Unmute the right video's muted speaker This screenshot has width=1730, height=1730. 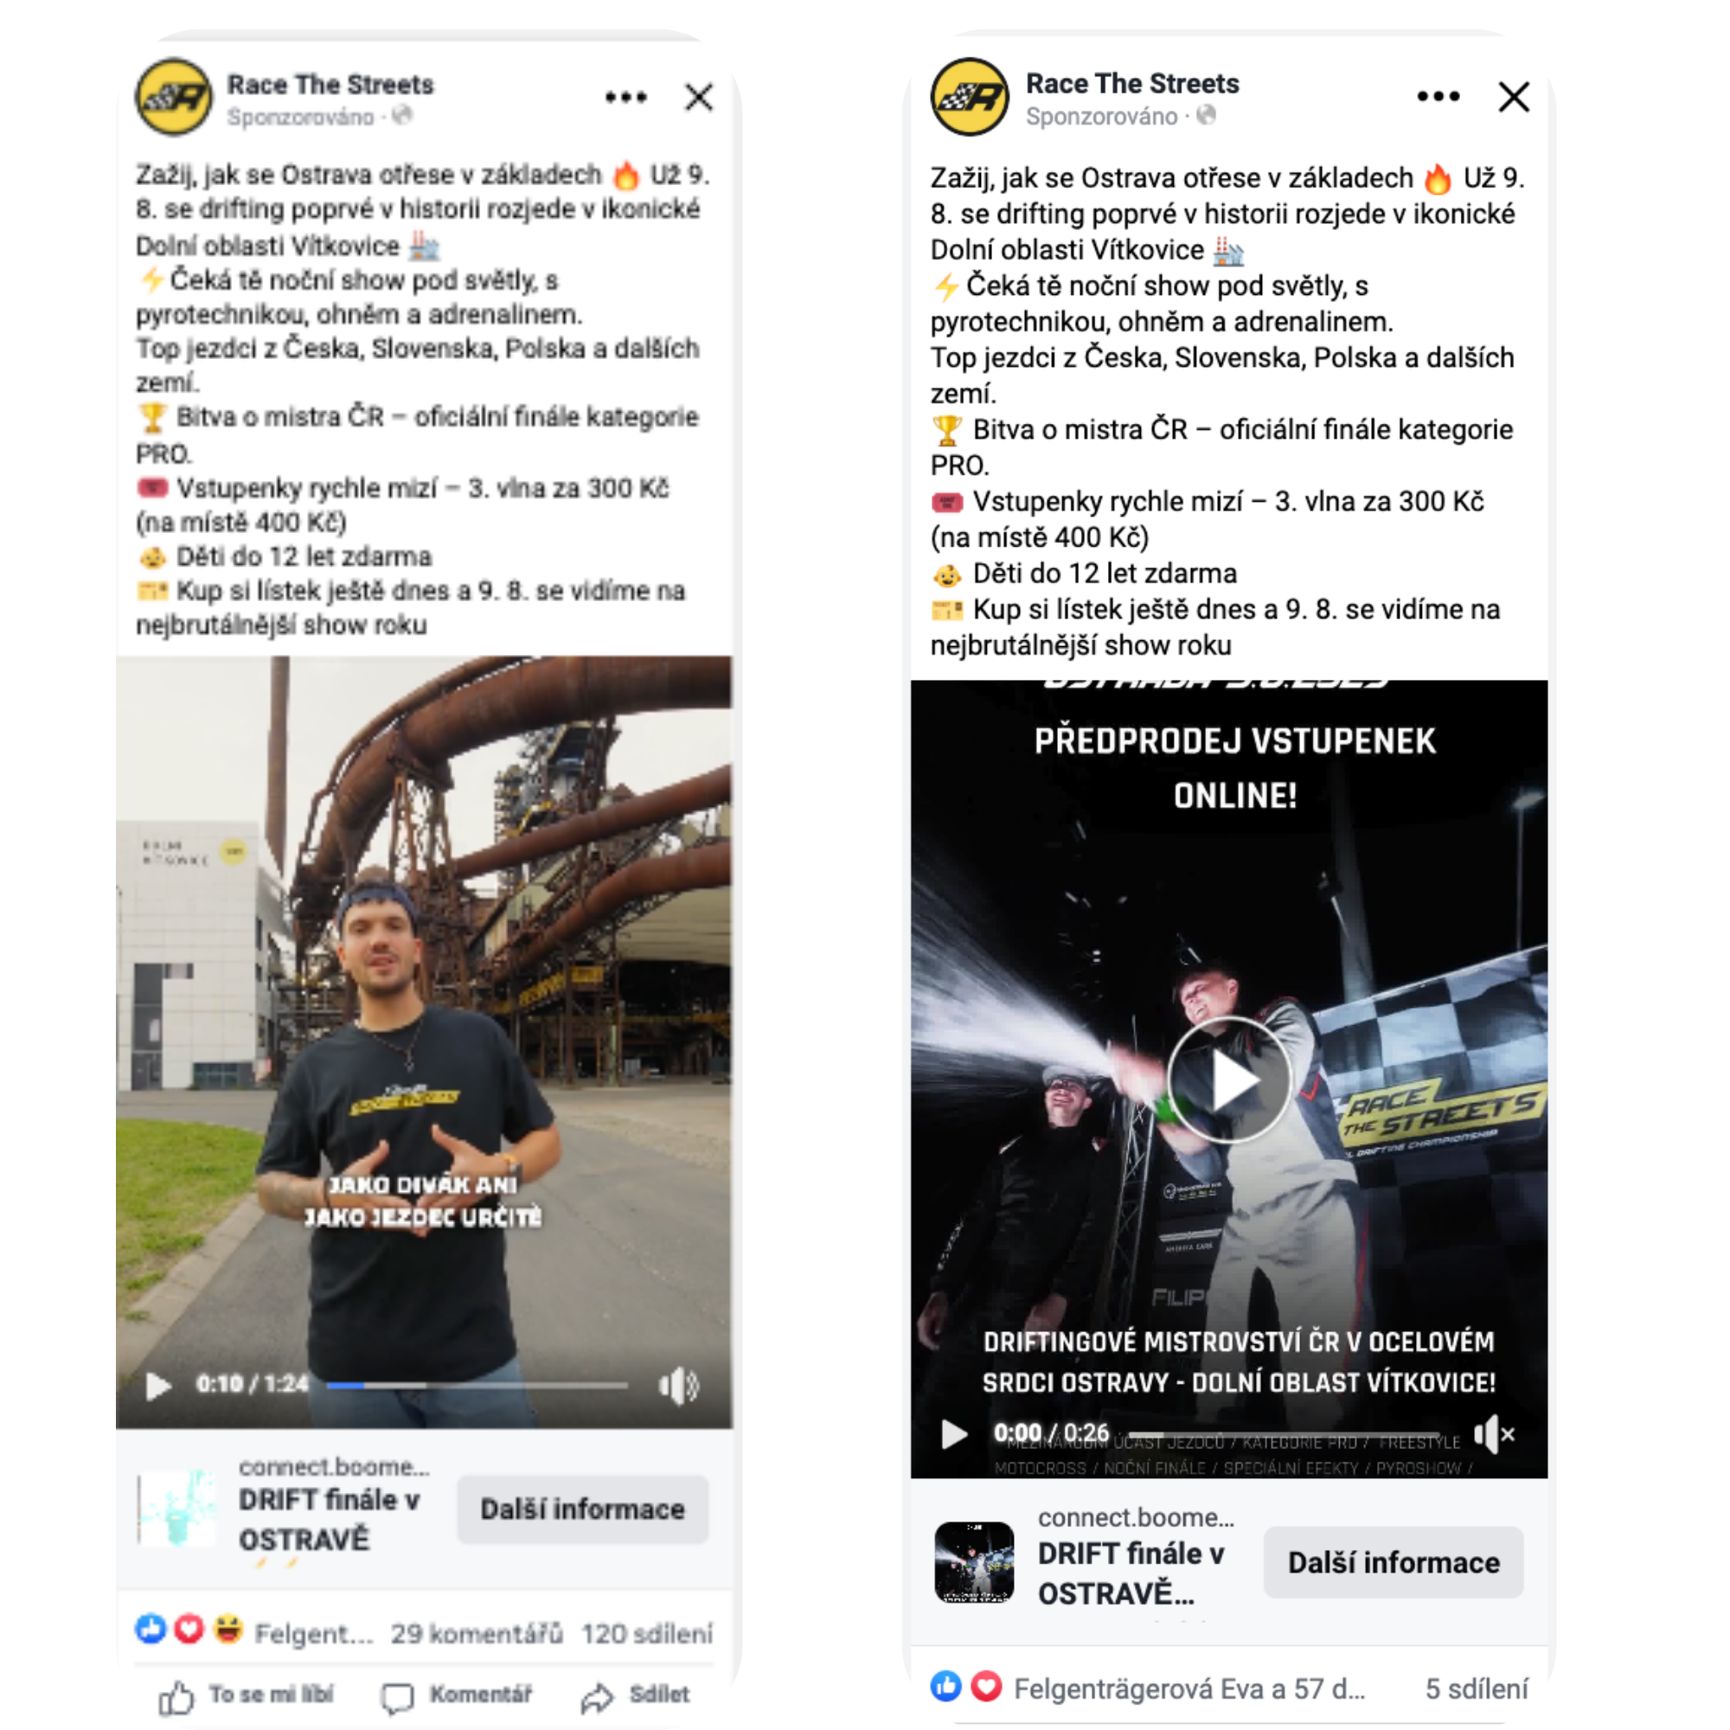point(1493,1433)
